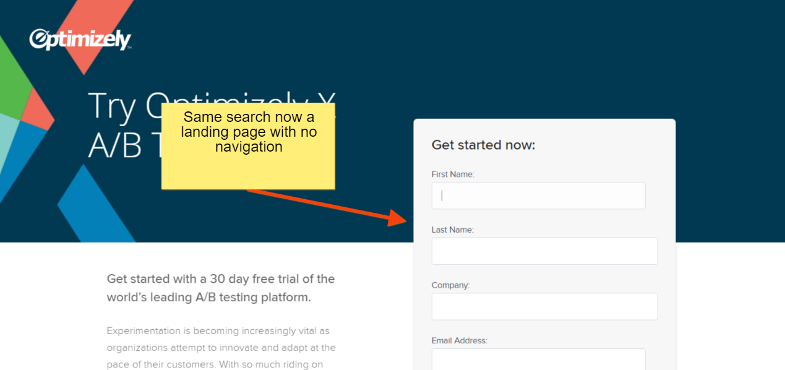Select the yellow annotation note
Viewport: 785px width, 370px height.
(248, 146)
